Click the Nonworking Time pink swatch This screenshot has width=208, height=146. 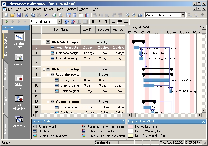(x=131, y=126)
